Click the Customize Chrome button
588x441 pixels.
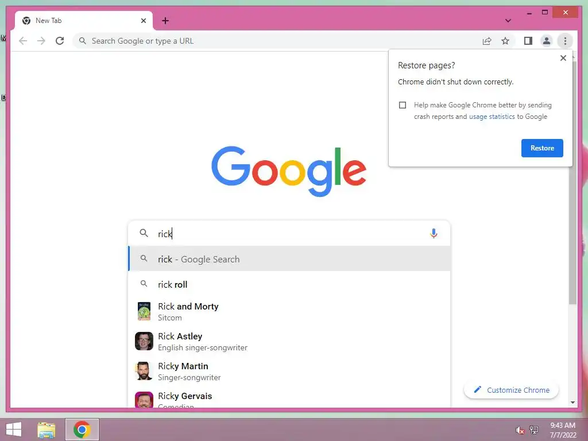511,390
